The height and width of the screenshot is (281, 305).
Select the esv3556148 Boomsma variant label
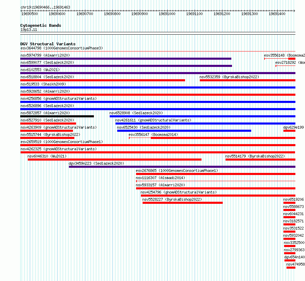click(x=284, y=55)
